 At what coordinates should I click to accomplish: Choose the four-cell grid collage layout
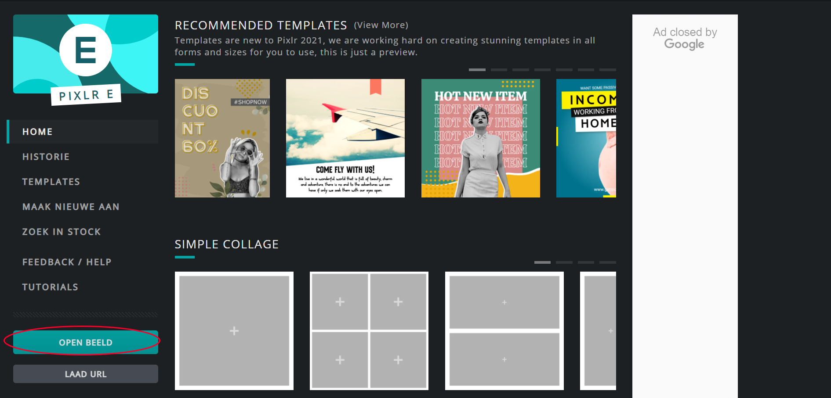click(x=369, y=331)
